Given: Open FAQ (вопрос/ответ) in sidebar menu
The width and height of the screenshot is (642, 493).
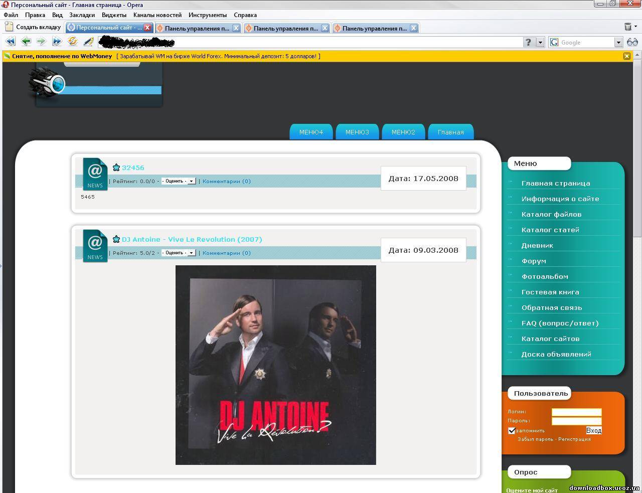Looking at the screenshot, I should [x=560, y=323].
